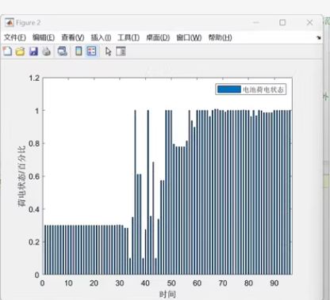Open the 桌面(D) menu
This screenshot has width=330, height=300.
tap(158, 38)
